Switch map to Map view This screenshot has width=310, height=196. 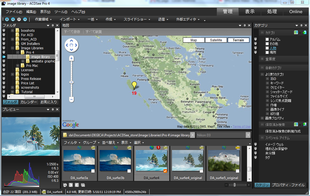(194, 40)
